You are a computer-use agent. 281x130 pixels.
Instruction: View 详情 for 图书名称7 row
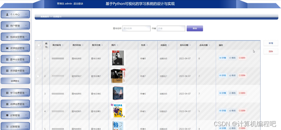[223, 76]
